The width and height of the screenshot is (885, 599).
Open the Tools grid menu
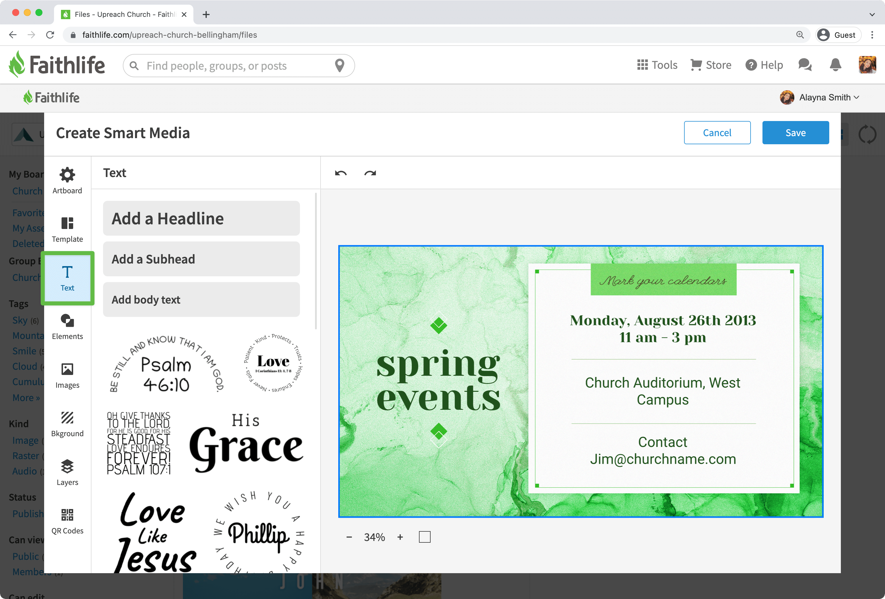pos(657,65)
